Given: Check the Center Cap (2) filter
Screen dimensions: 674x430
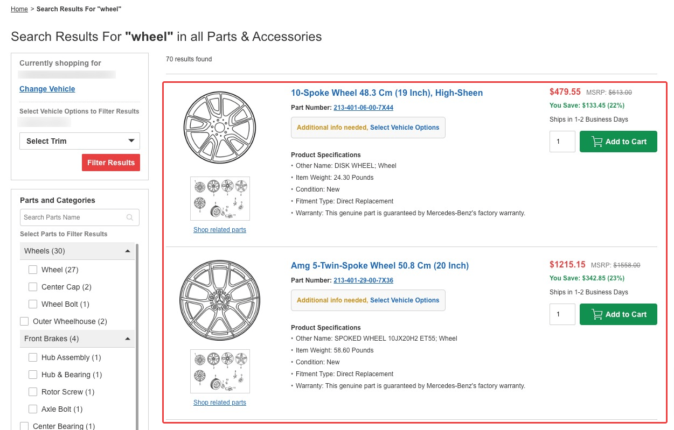Looking at the screenshot, I should pyautogui.click(x=33, y=287).
